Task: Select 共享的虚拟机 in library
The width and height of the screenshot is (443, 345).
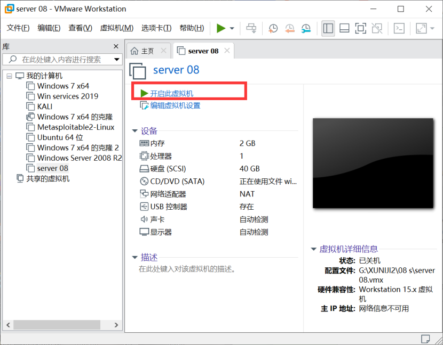Action: [48, 179]
